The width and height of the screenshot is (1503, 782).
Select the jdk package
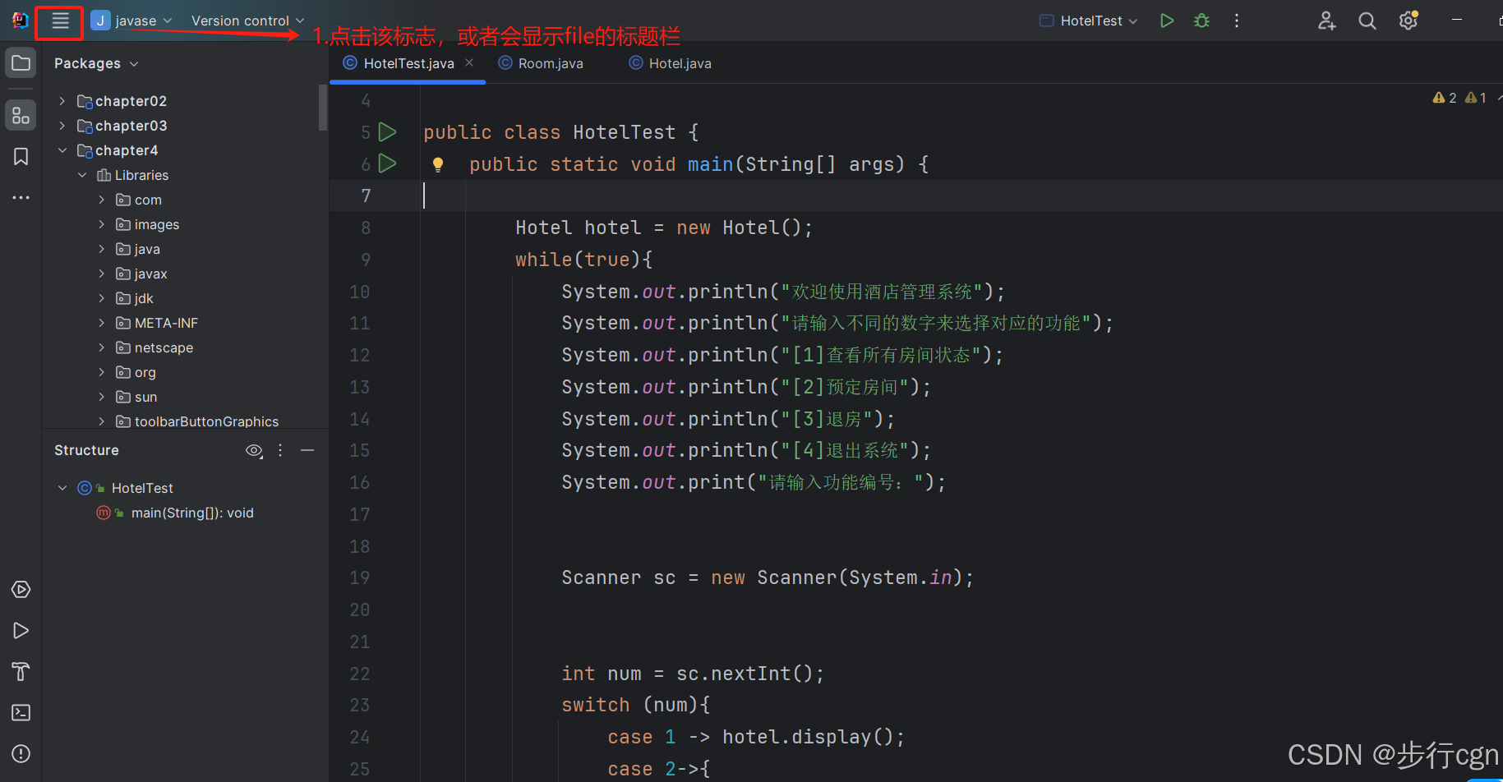pyautogui.click(x=135, y=298)
